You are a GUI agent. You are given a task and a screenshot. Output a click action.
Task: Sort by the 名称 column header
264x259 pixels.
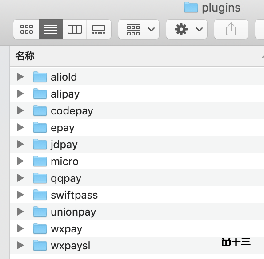[x=25, y=56]
